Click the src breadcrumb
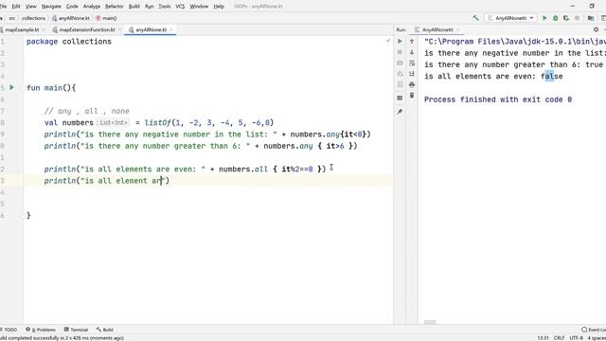 pyautogui.click(x=12, y=18)
